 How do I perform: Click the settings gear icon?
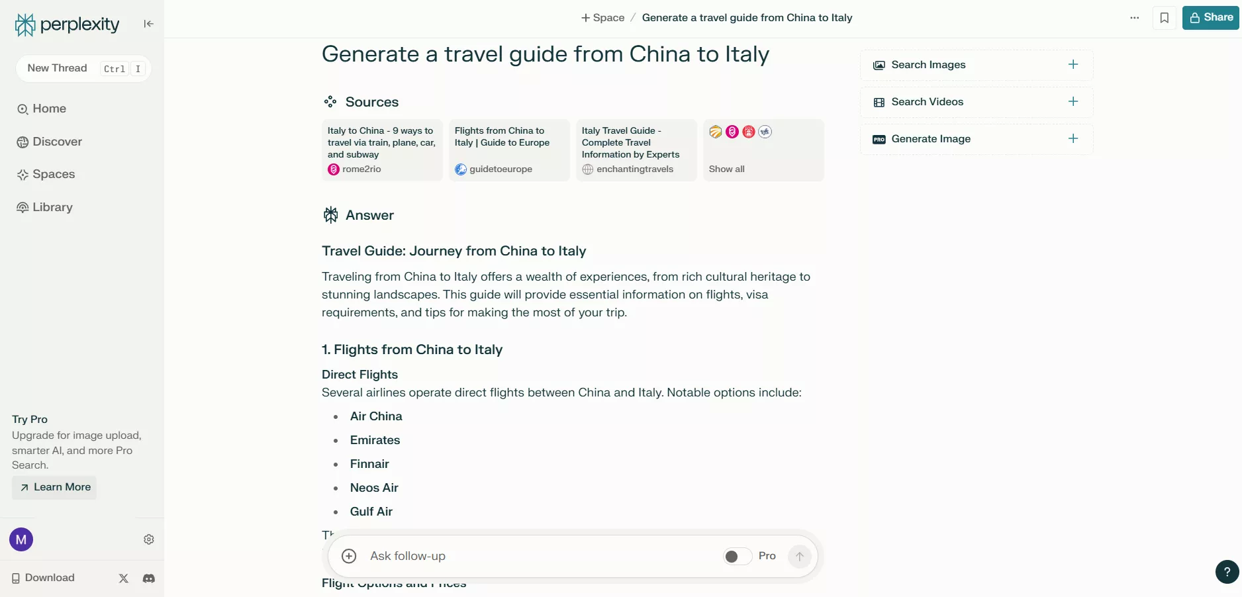tap(149, 539)
